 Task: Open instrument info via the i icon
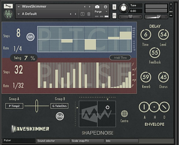click(105, 7)
